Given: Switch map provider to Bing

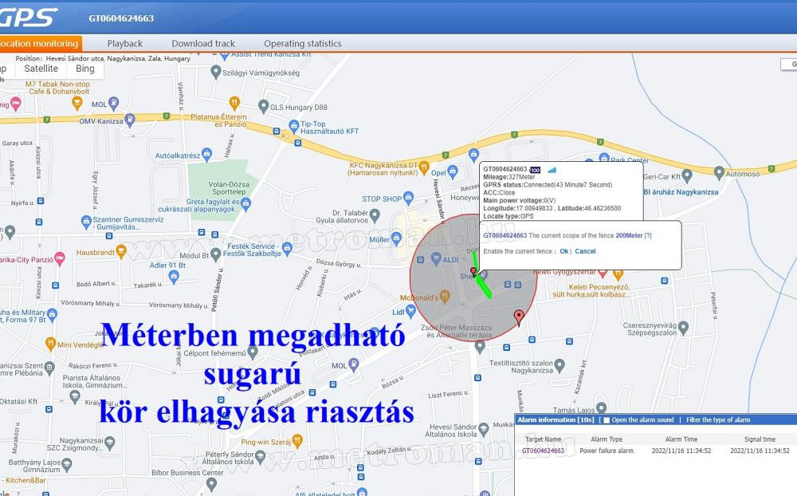Looking at the screenshot, I should [x=85, y=69].
